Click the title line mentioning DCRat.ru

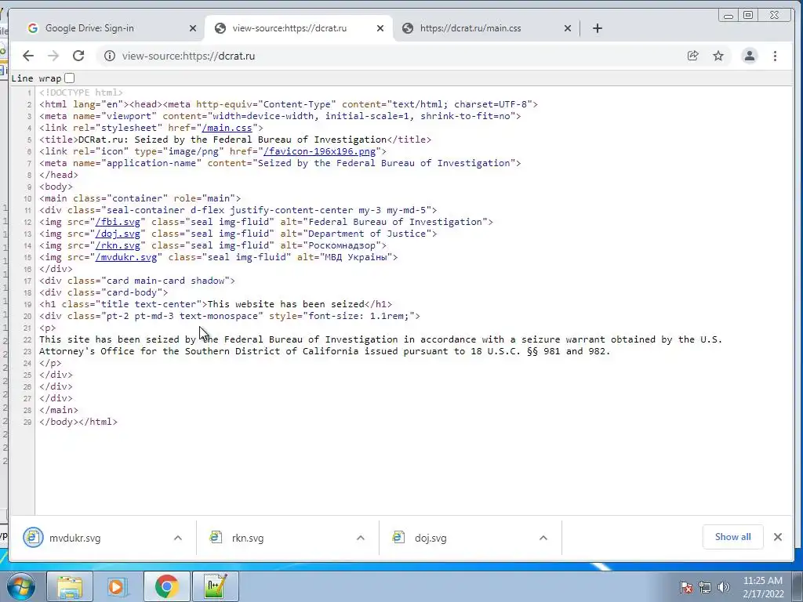(x=235, y=140)
